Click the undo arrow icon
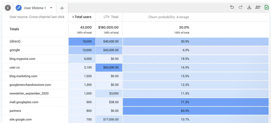The width and height of the screenshot is (271, 123). (x=232, y=7)
